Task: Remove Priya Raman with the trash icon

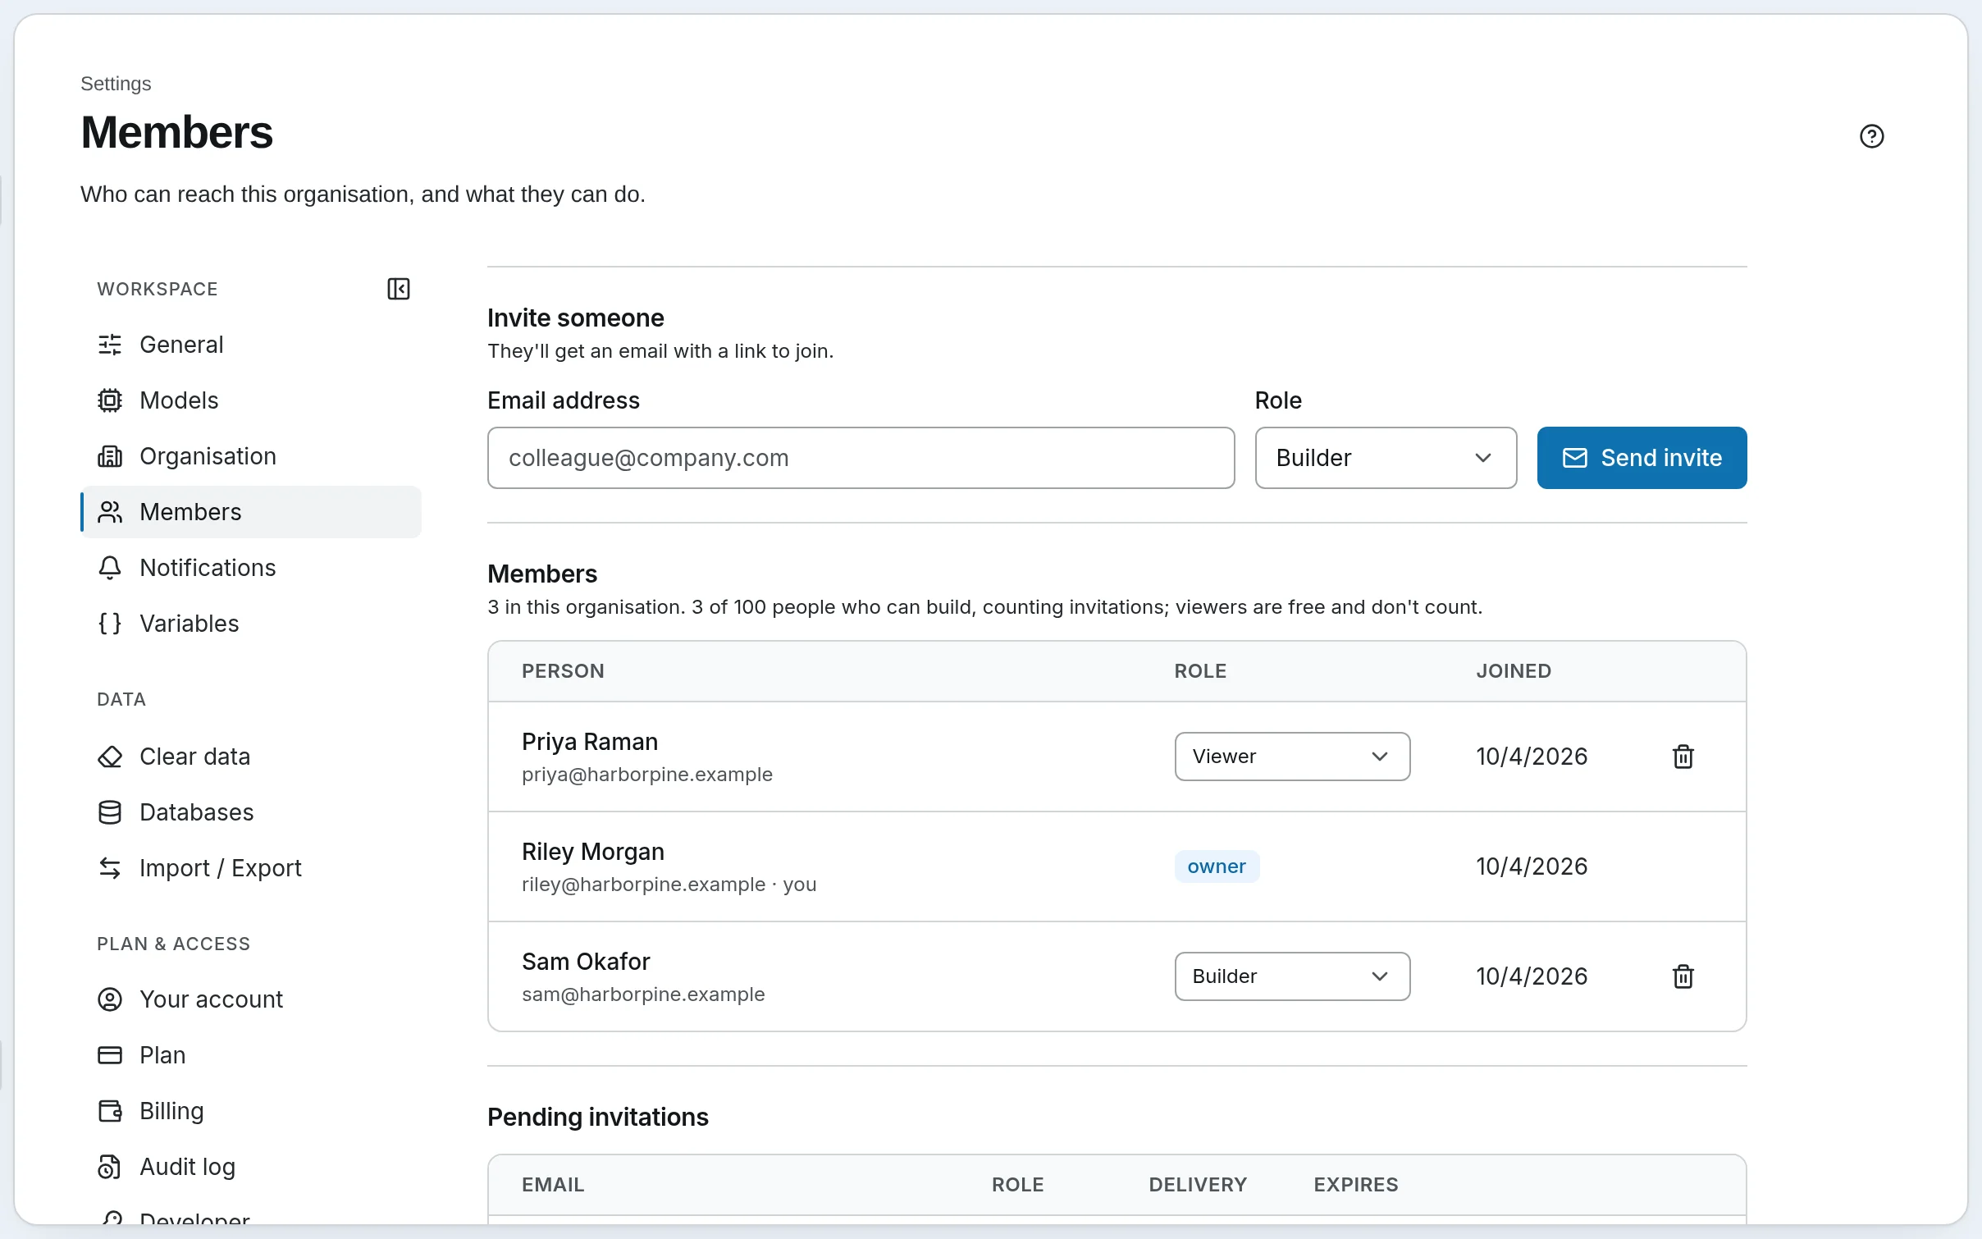Action: point(1683,757)
